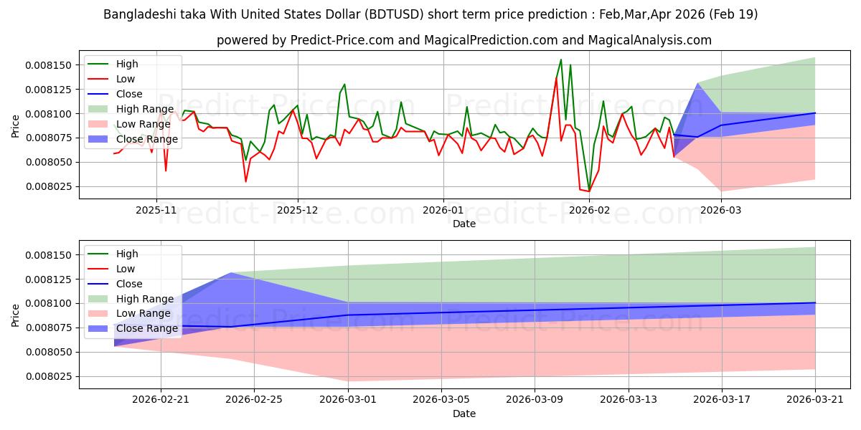Click the highest green peak near 2026-02

[x=561, y=59]
